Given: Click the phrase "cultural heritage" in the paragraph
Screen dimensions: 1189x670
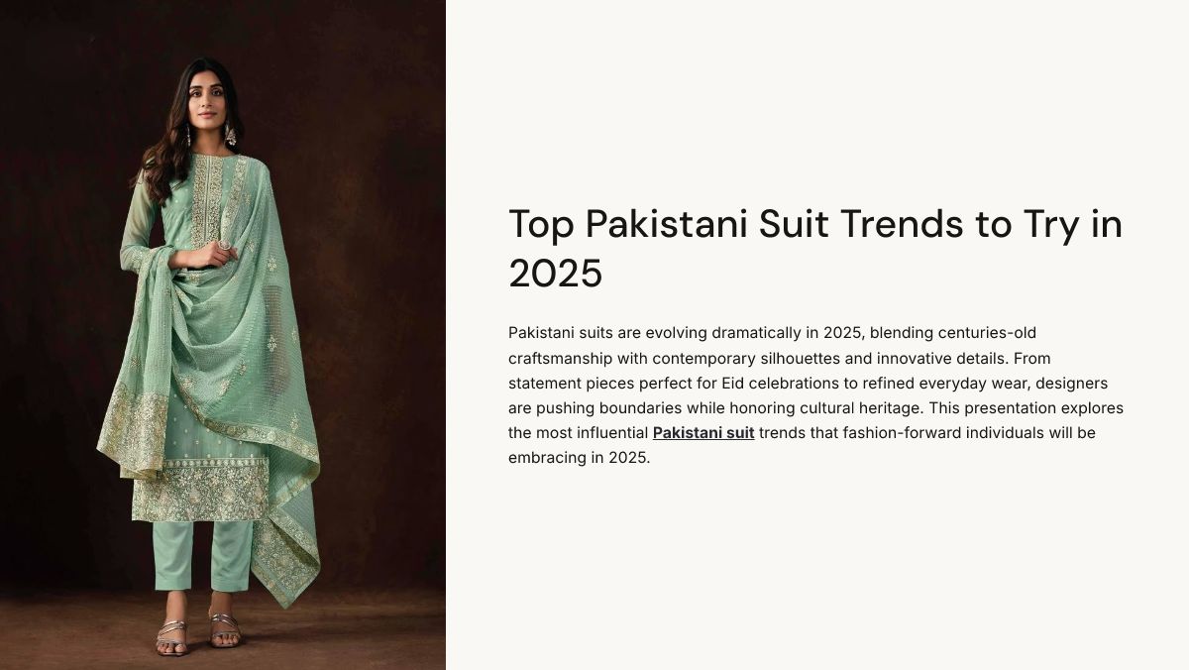Looking at the screenshot, I should pos(860,408).
